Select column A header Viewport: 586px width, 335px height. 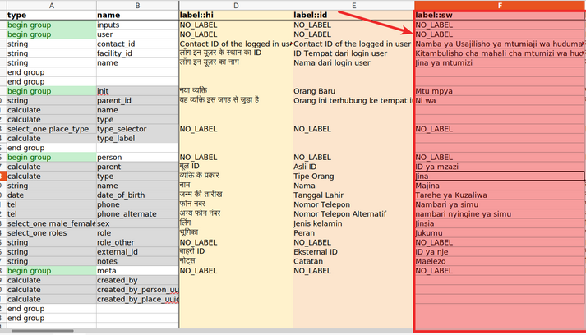[x=52, y=5]
